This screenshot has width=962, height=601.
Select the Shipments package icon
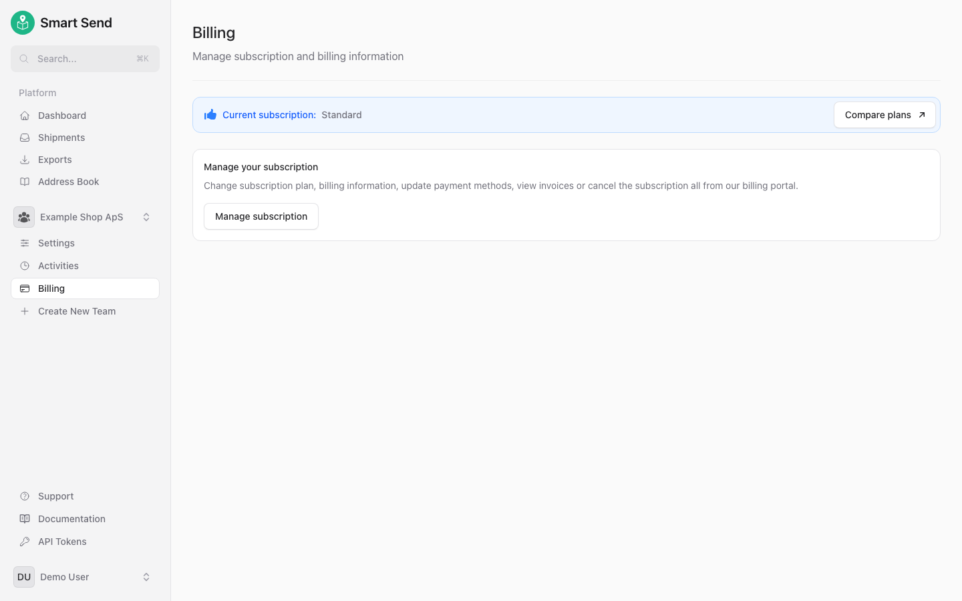coord(24,137)
